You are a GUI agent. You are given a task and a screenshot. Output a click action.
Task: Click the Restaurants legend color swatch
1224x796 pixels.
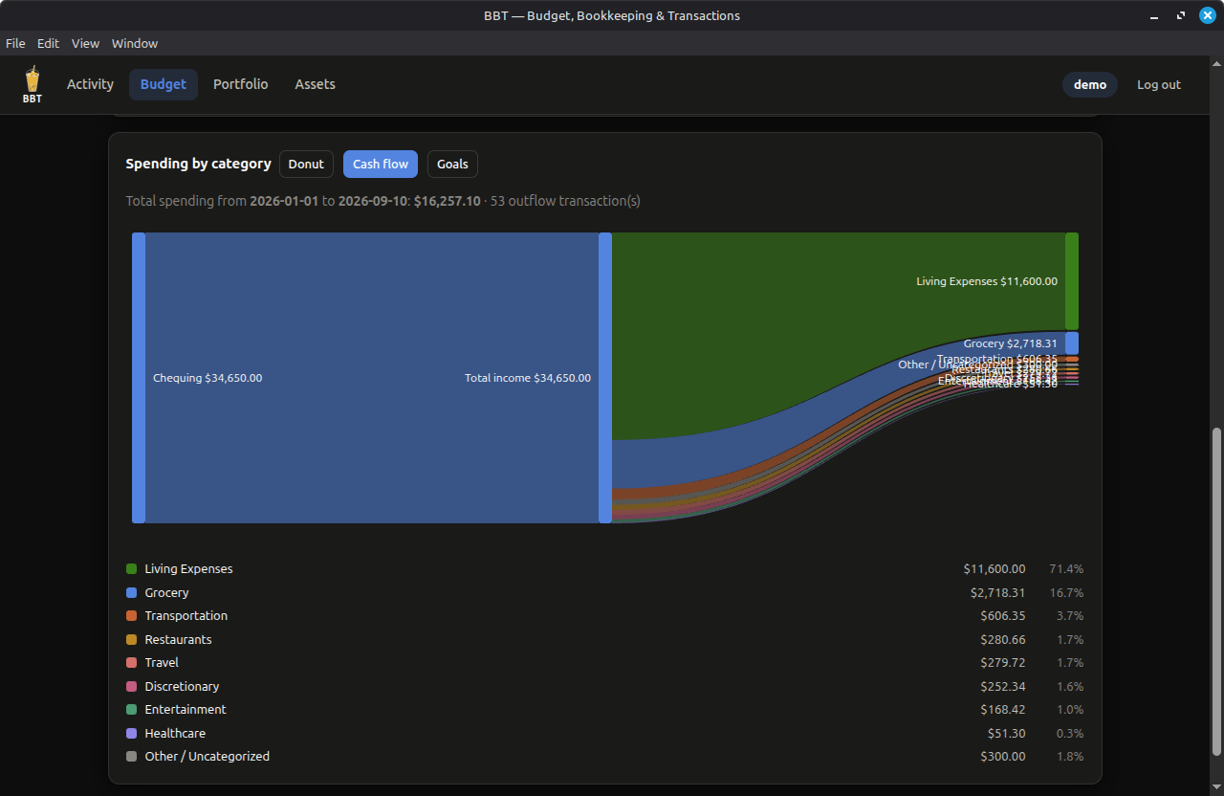tap(132, 639)
